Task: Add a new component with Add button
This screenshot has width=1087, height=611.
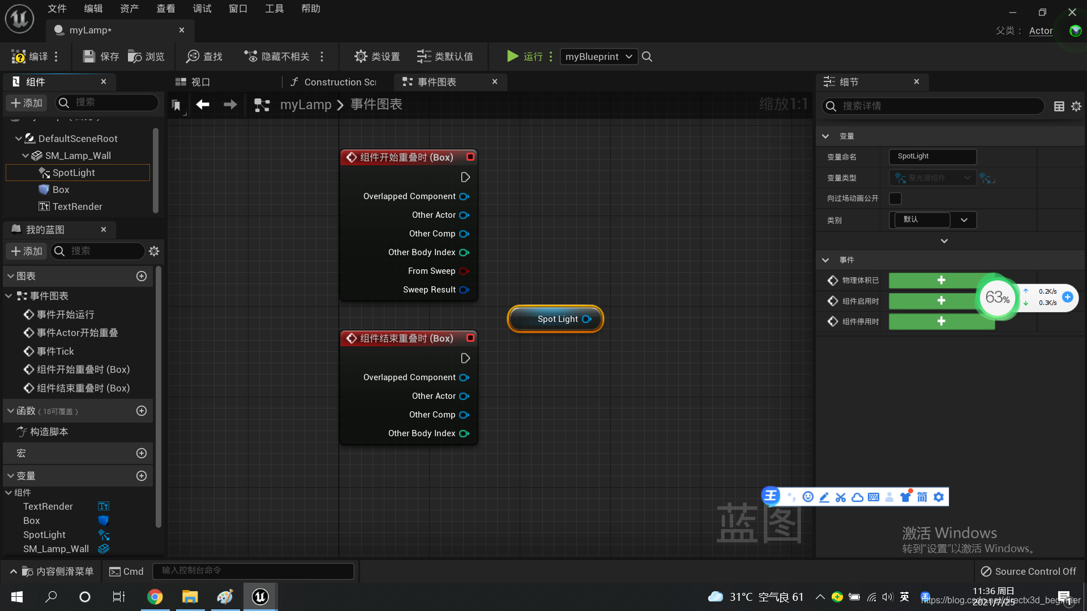Action: [27, 103]
